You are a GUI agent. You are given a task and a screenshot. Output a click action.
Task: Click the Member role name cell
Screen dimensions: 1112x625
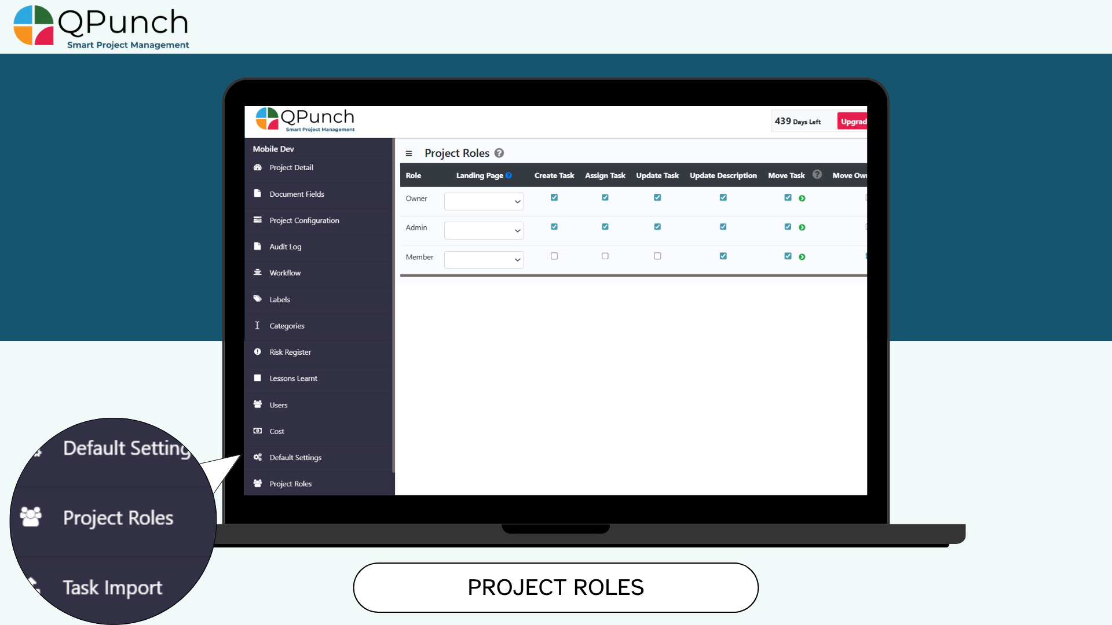point(419,257)
